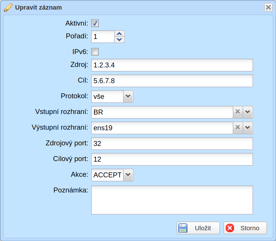276x241 pixels.
Task: Click the Vstupní rozhraní field showing BR
Action: [162, 112]
